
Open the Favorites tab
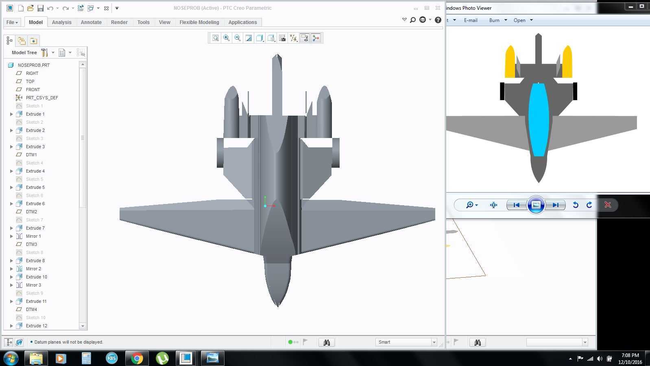(33, 40)
